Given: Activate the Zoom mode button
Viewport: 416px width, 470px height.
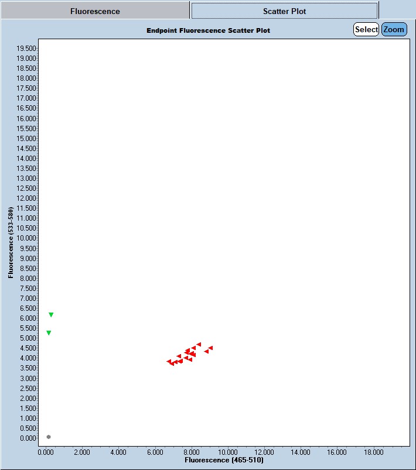Looking at the screenshot, I should click(x=394, y=29).
